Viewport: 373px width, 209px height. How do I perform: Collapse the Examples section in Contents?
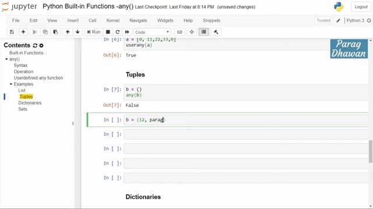11,84
